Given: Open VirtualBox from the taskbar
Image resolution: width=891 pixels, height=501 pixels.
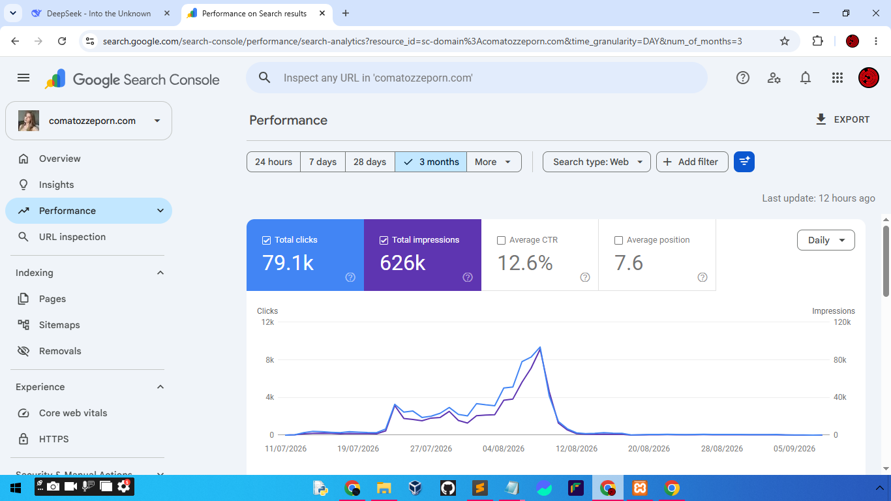Looking at the screenshot, I should (x=415, y=488).
